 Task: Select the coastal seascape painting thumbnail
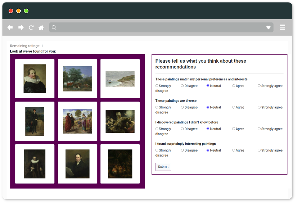(x=120, y=79)
